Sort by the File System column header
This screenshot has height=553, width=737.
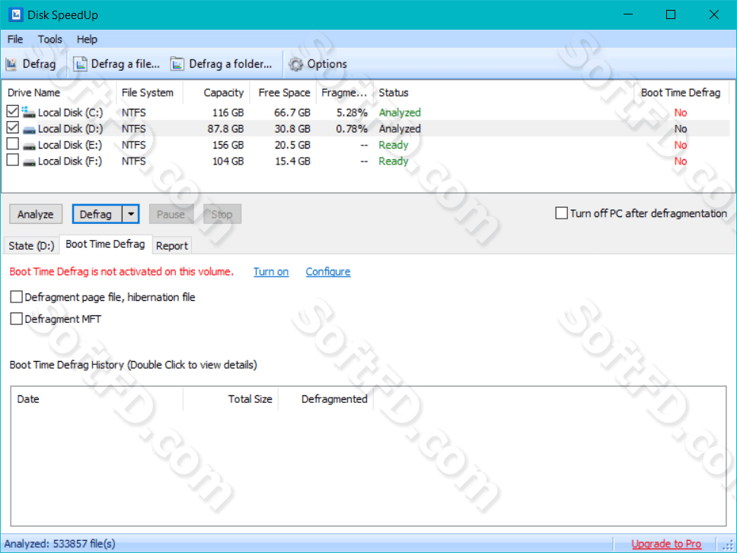click(x=148, y=93)
